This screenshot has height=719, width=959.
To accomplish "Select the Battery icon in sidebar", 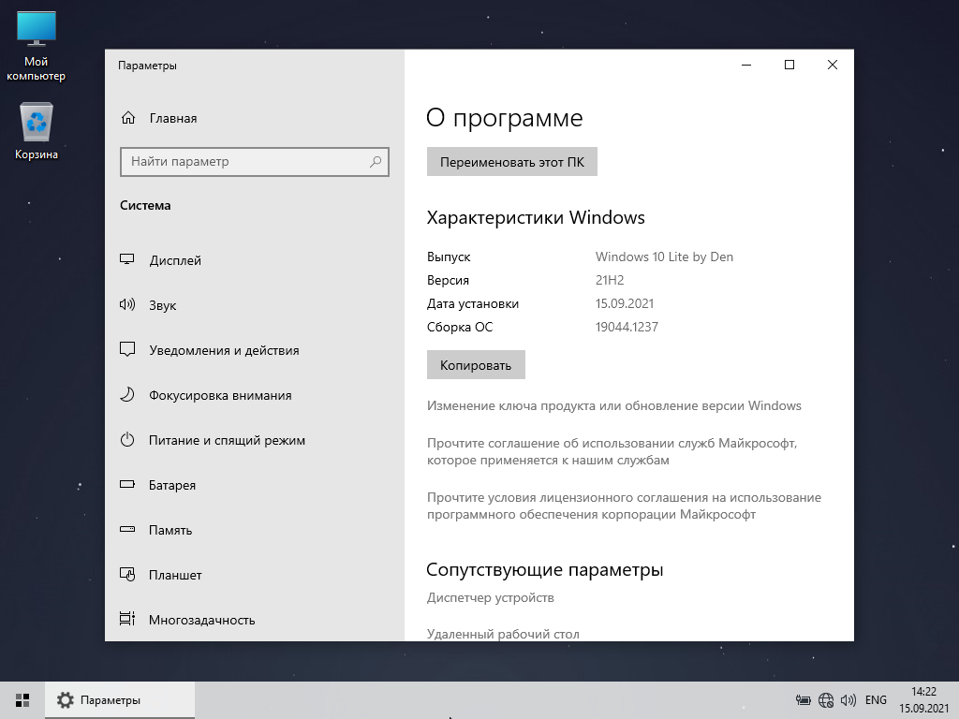I will click(x=126, y=484).
